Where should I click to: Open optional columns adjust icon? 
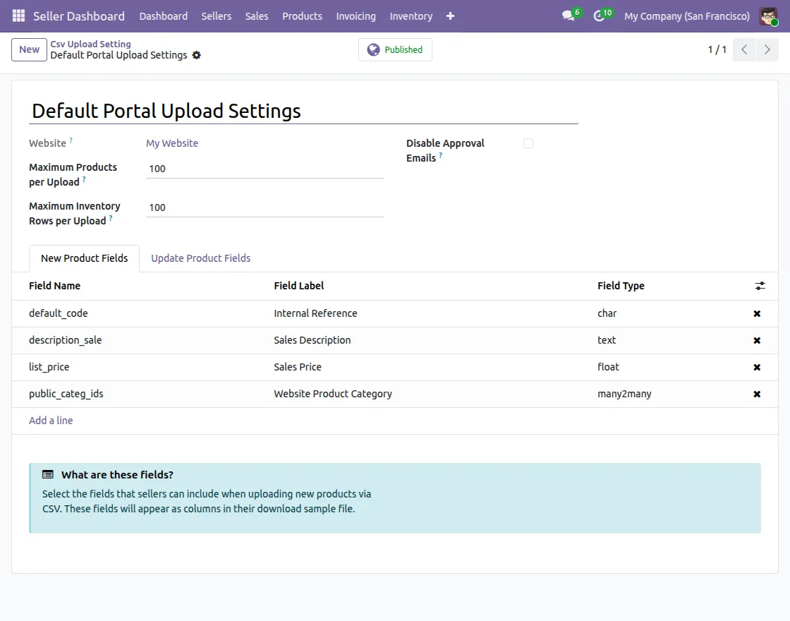click(760, 286)
